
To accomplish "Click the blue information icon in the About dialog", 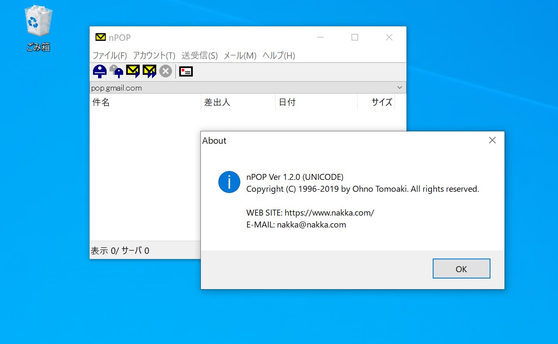I will pyautogui.click(x=229, y=182).
